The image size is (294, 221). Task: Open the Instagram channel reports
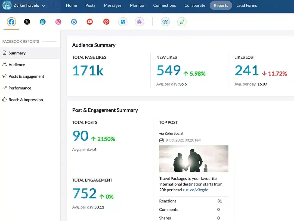[58, 21]
